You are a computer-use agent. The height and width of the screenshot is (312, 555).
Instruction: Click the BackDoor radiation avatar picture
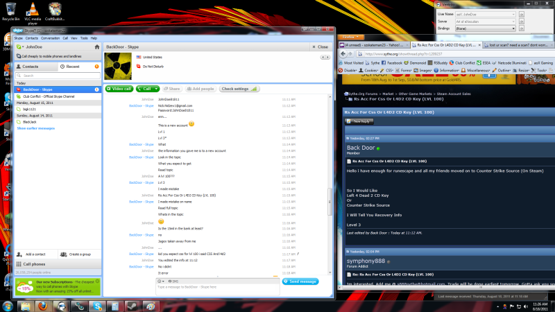(118, 66)
